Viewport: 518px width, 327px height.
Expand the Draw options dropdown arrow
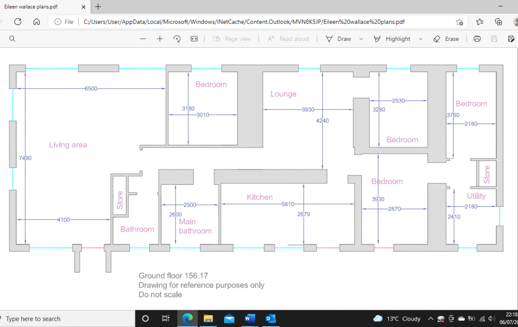tap(361, 39)
